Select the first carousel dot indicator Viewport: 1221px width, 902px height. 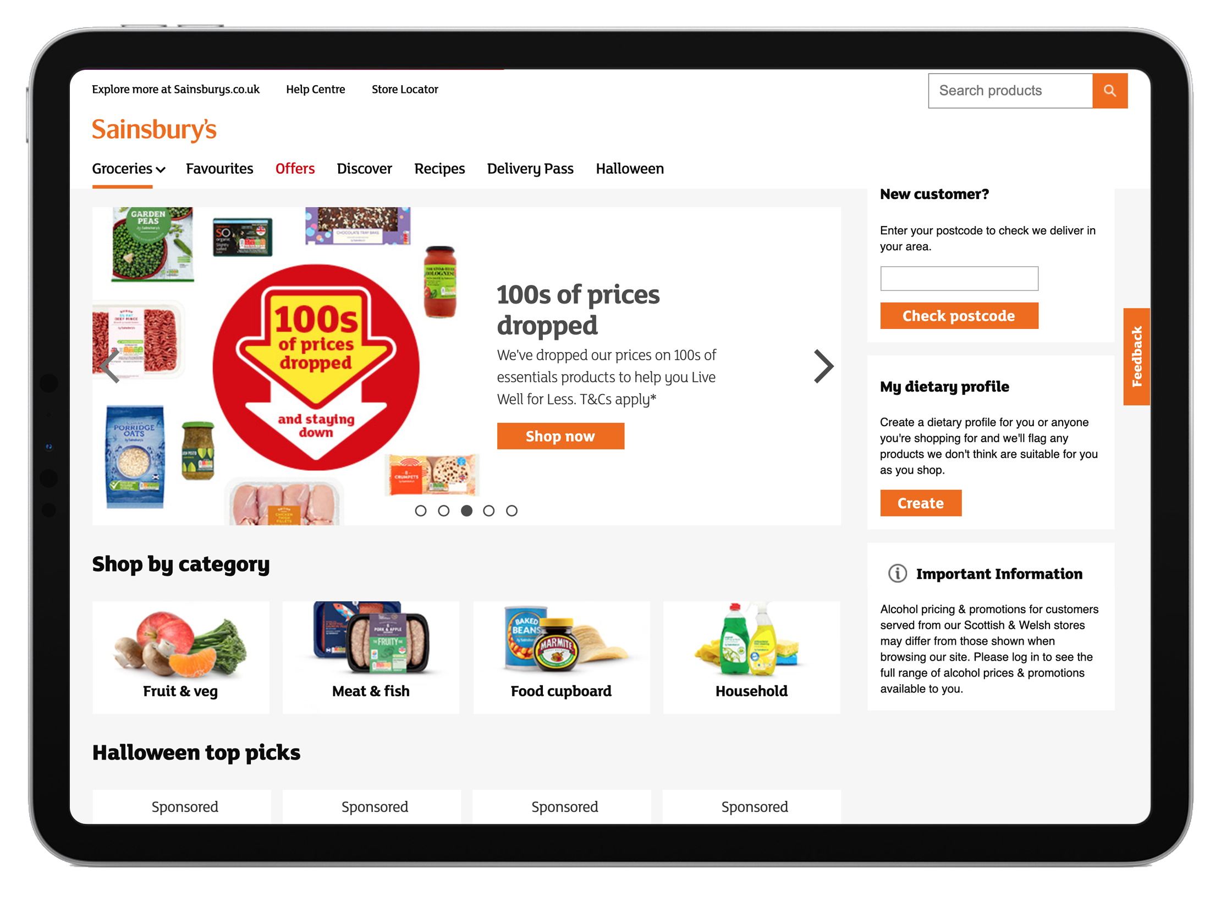(421, 511)
